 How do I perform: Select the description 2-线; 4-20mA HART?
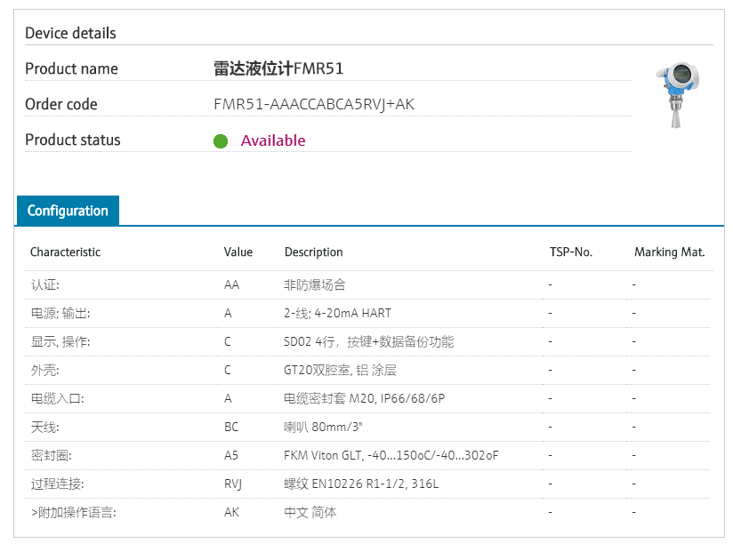(337, 313)
